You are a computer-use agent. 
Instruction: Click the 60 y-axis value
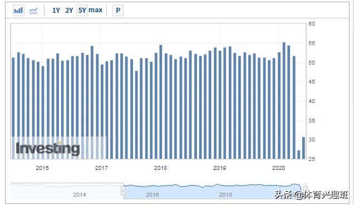coord(312,24)
